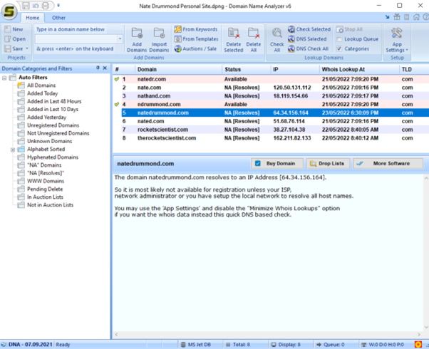The width and height of the screenshot is (429, 349).
Task: Pin the Domain Categories and Filters panel
Action: pos(98,68)
